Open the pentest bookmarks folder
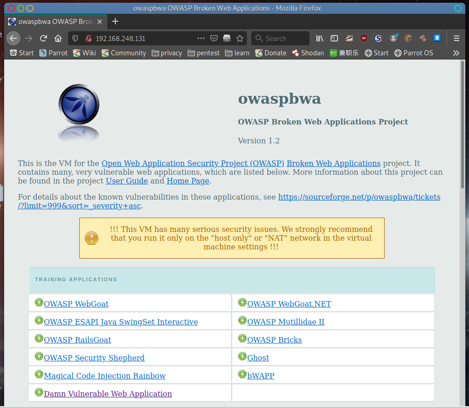469x408 pixels. 204,53
